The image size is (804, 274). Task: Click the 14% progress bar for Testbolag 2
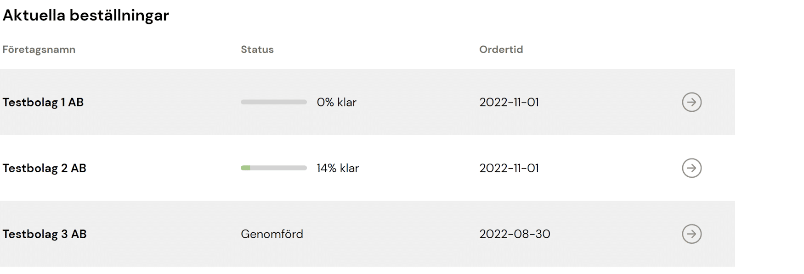[x=274, y=168]
